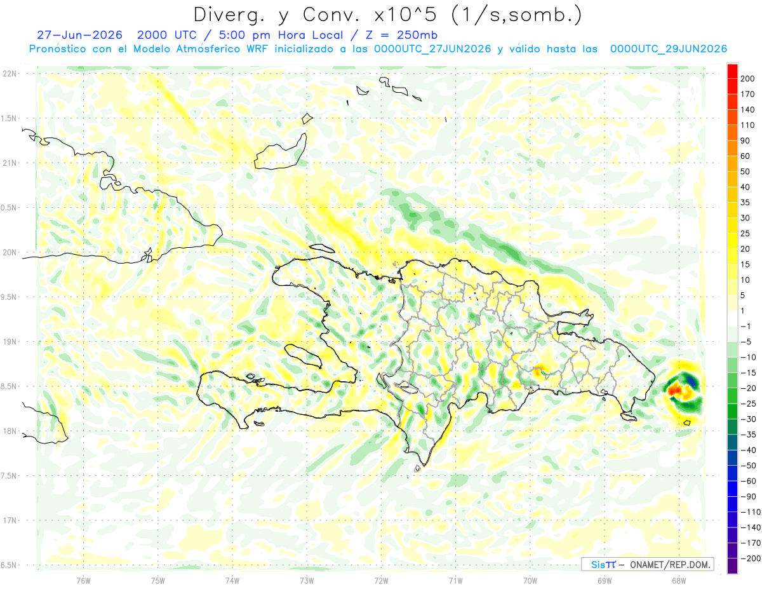The height and width of the screenshot is (589, 762).
Task: Click the '70W' longitude label
Action: (x=530, y=580)
